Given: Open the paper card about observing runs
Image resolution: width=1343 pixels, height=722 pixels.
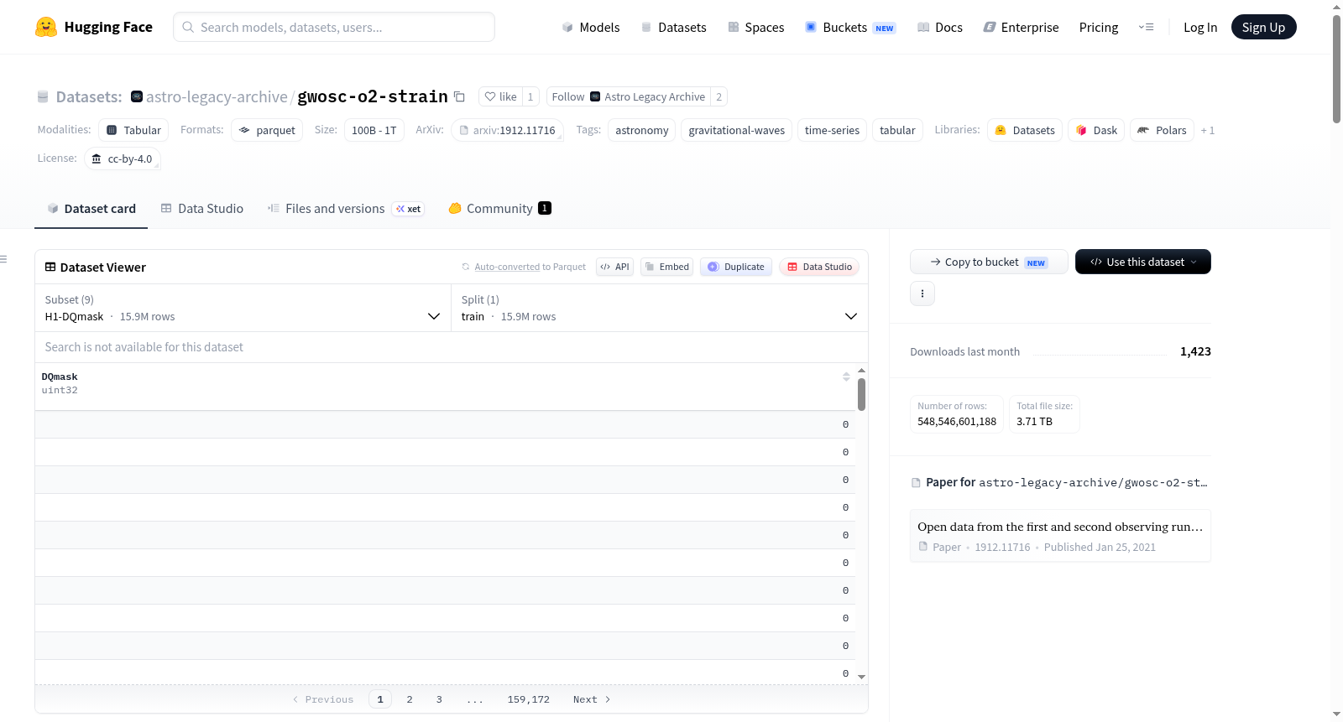Looking at the screenshot, I should pyautogui.click(x=1060, y=536).
